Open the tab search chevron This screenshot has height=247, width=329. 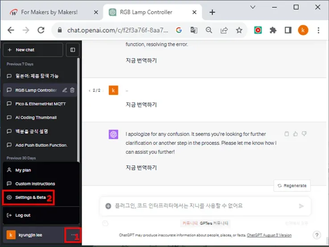coord(253,7)
